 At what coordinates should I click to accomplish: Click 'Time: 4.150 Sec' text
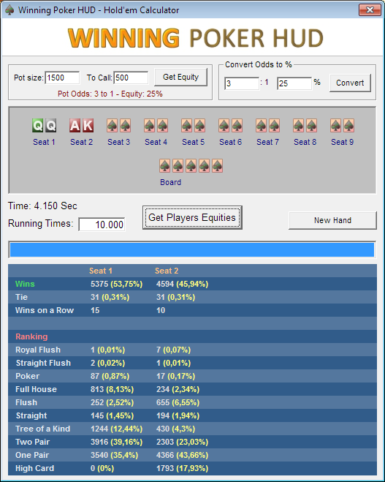click(x=42, y=206)
